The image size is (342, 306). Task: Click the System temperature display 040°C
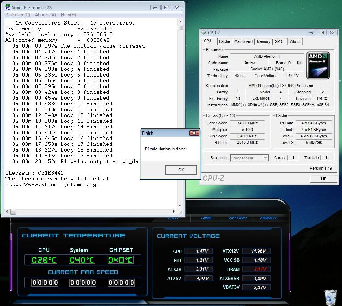(82, 260)
